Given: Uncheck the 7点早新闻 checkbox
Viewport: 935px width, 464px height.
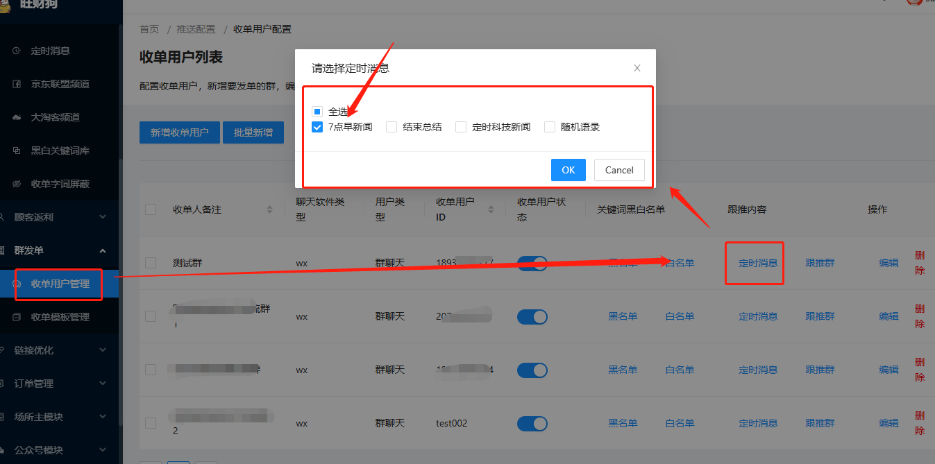Looking at the screenshot, I should (317, 127).
